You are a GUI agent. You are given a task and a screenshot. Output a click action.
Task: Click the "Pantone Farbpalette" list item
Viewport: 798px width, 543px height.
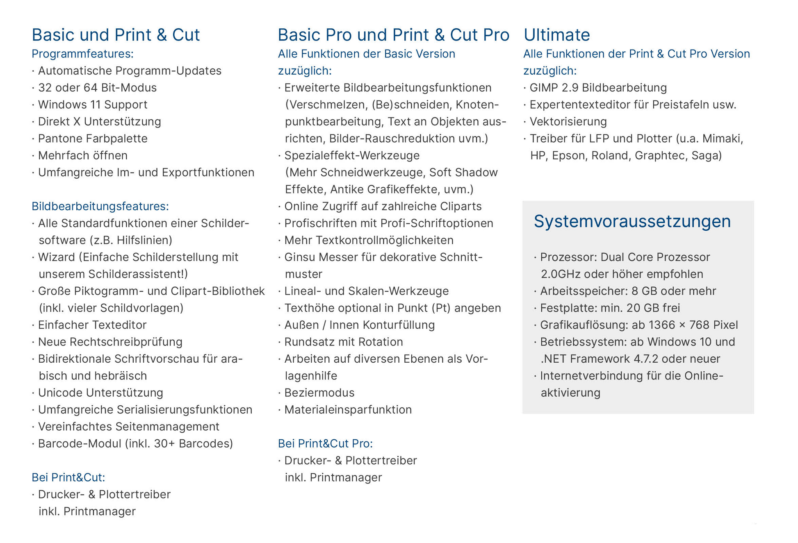click(93, 139)
